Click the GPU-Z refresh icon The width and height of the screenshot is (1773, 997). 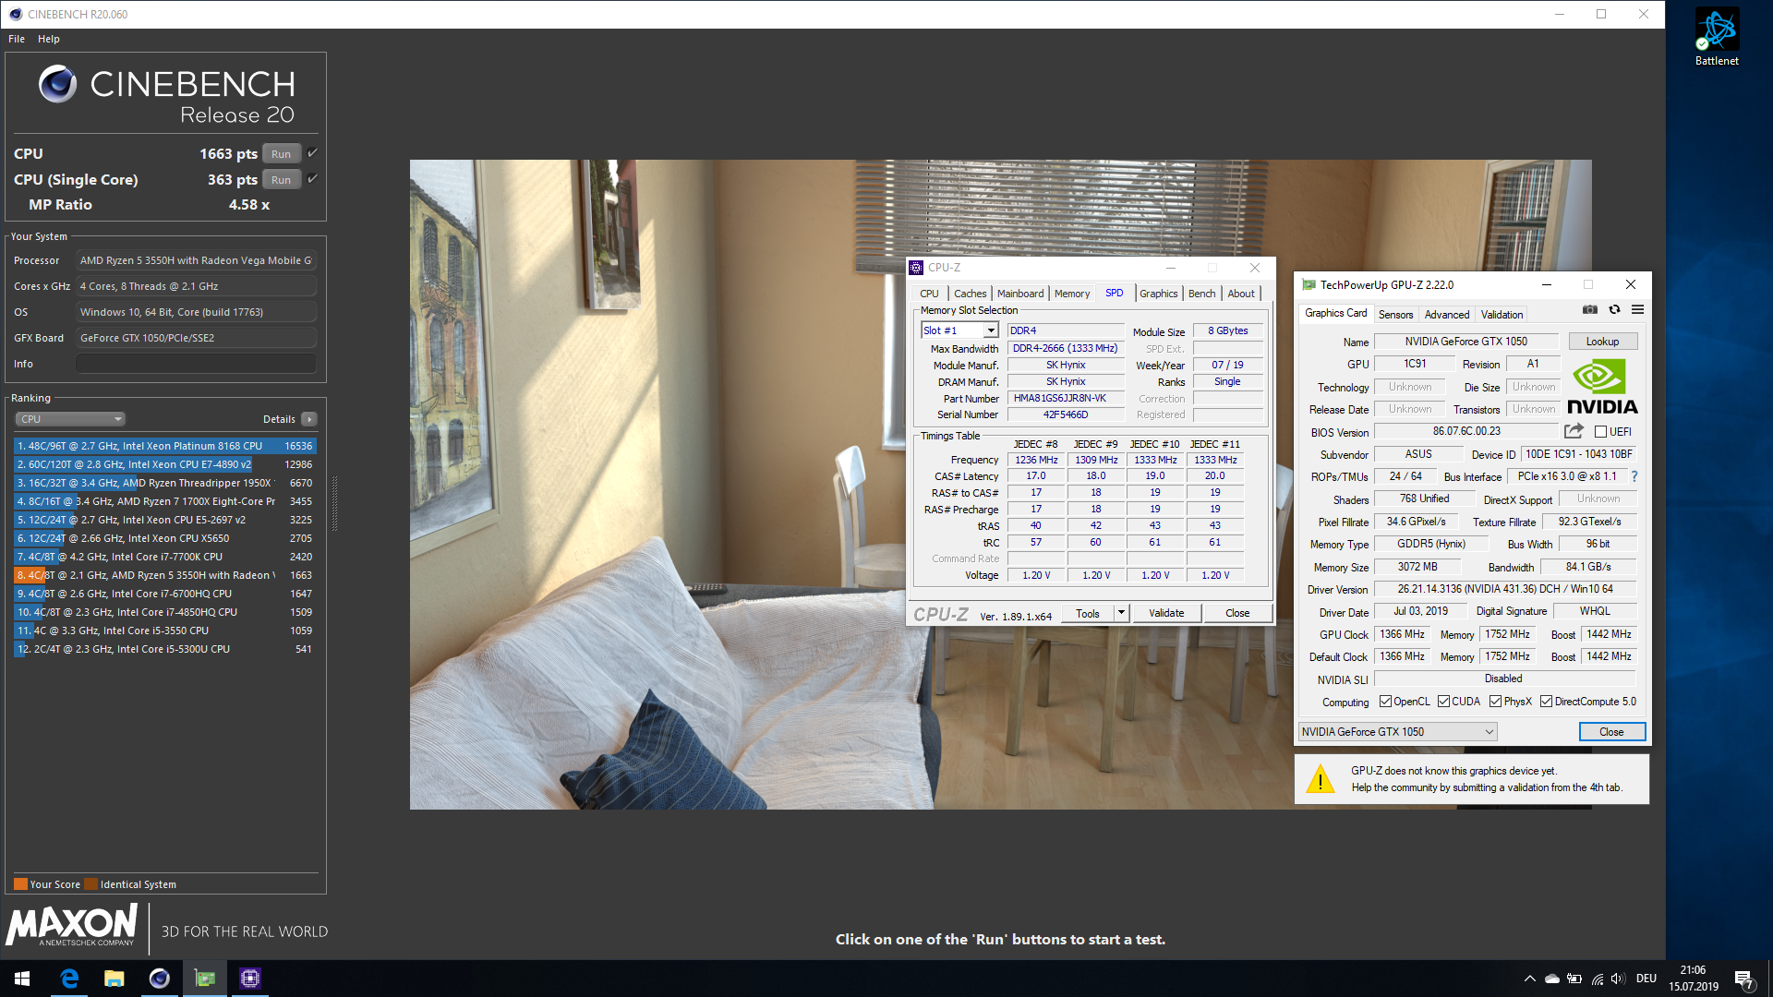tap(1614, 310)
